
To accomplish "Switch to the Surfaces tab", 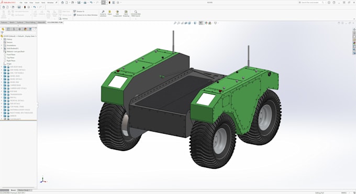I will coord(20,23).
